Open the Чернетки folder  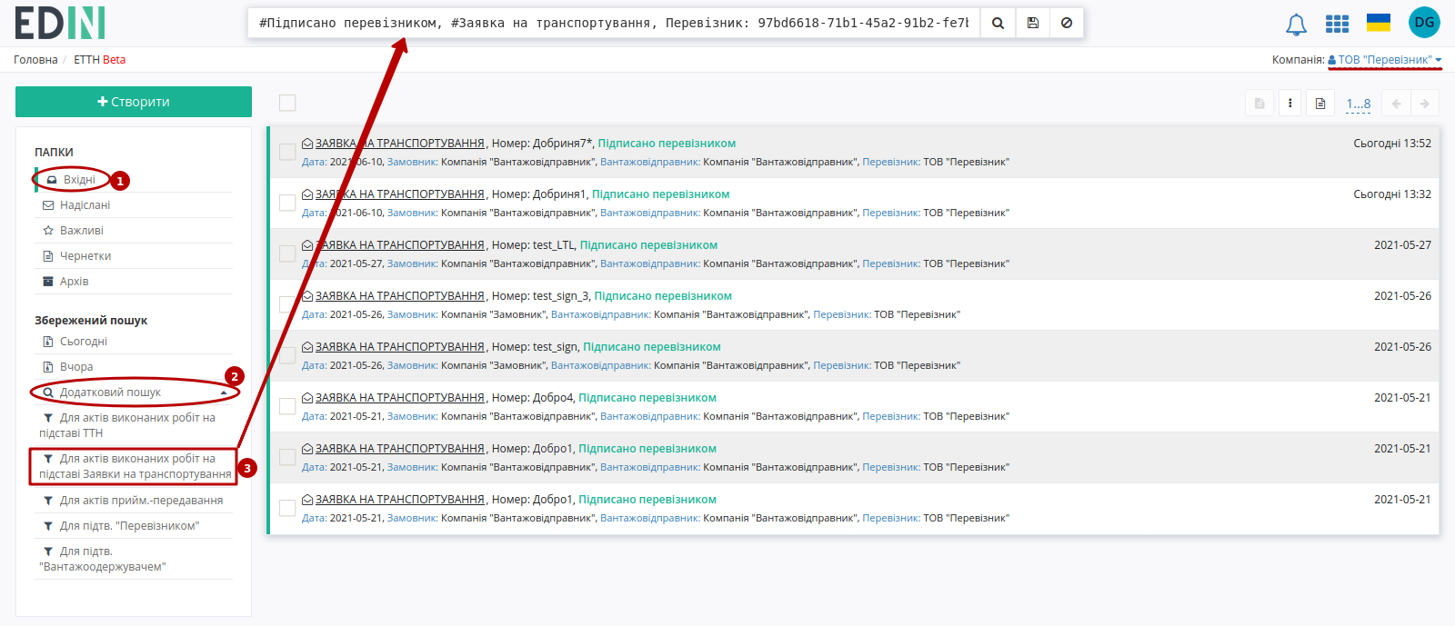coord(134,256)
